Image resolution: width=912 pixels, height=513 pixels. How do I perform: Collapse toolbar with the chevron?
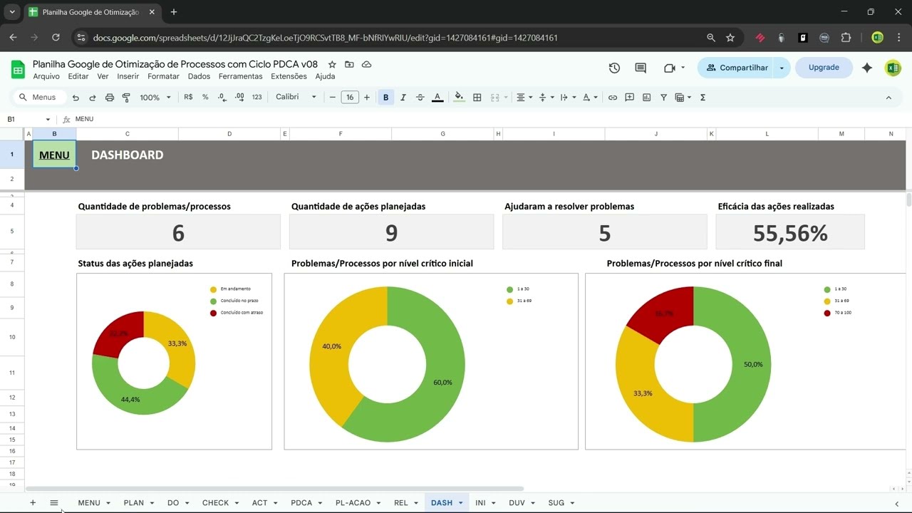pyautogui.click(x=888, y=98)
